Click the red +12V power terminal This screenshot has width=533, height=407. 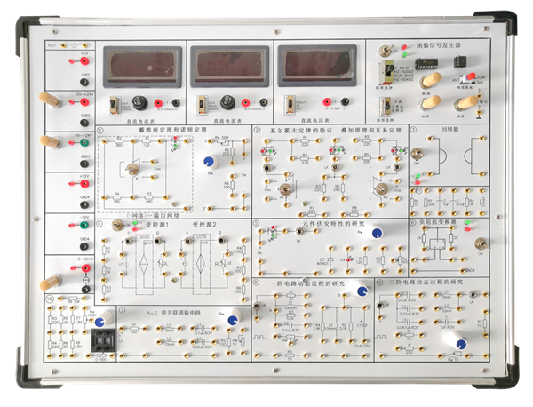[84, 184]
